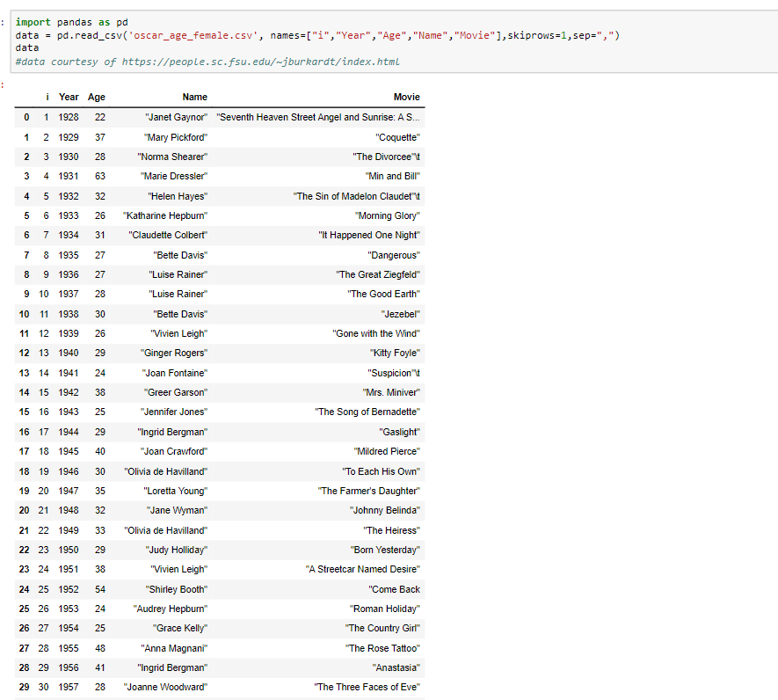
Task: Select row index 0 in the table
Action: [x=26, y=117]
